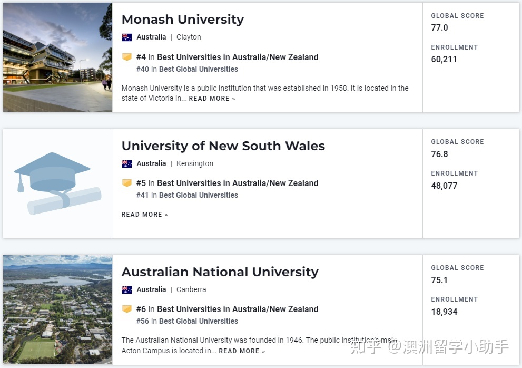Select the Monash enrollment figure 60,211
The height and width of the screenshot is (368, 522).
tap(444, 60)
